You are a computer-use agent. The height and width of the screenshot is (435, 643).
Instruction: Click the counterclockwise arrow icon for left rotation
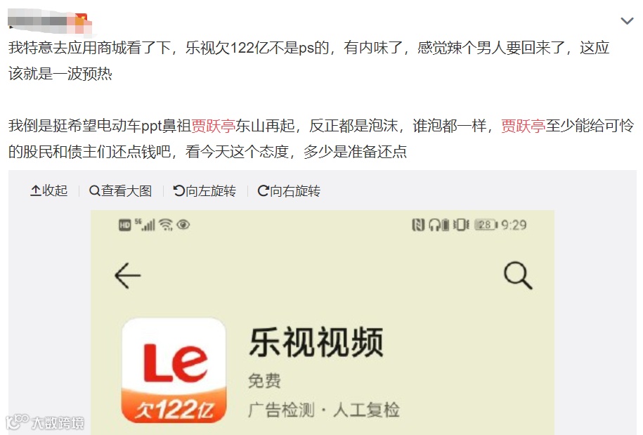pyautogui.click(x=178, y=190)
